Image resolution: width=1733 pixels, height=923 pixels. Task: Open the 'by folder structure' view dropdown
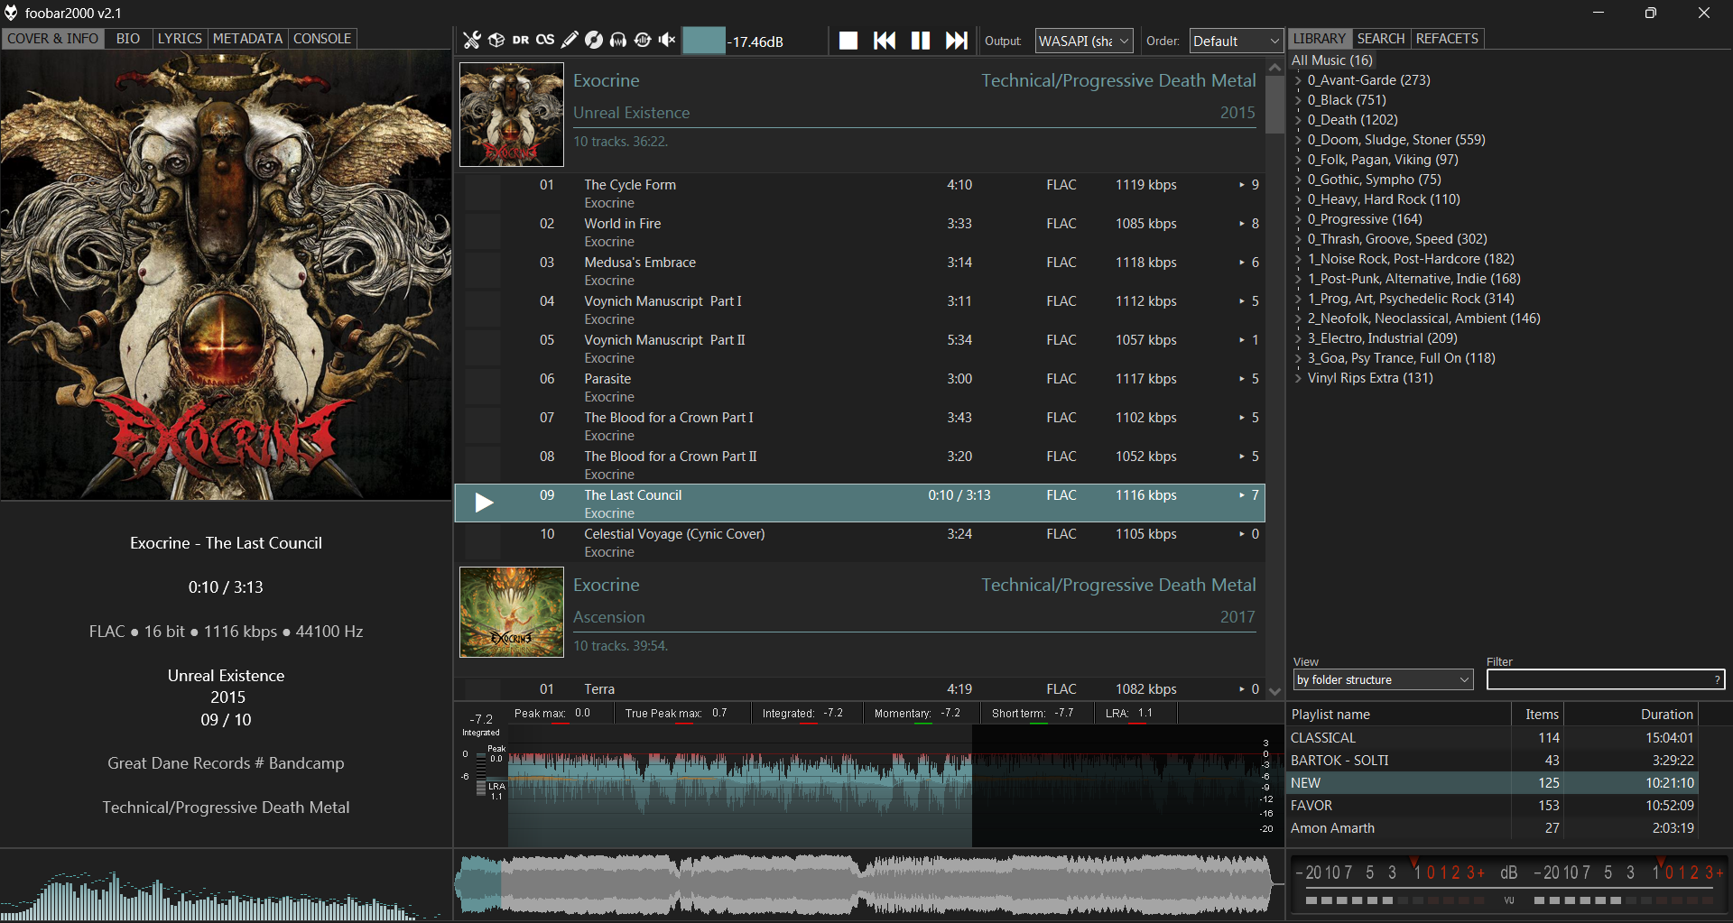pos(1383,679)
